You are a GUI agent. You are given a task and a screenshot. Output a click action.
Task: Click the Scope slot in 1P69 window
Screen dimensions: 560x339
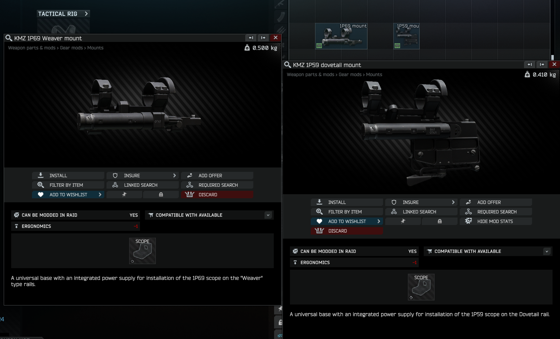click(x=142, y=251)
